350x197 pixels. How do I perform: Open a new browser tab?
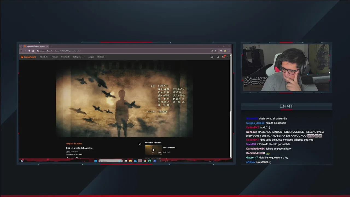[x=51, y=46]
